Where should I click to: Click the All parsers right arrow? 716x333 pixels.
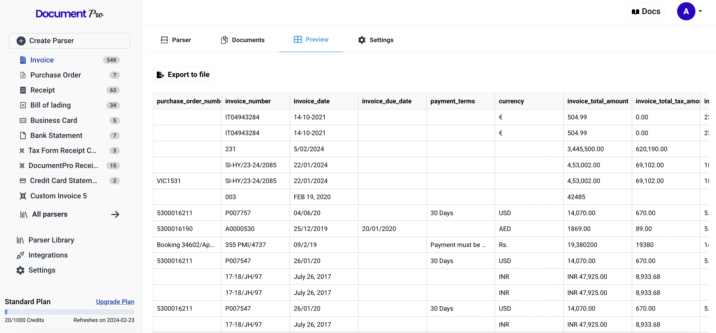(115, 214)
